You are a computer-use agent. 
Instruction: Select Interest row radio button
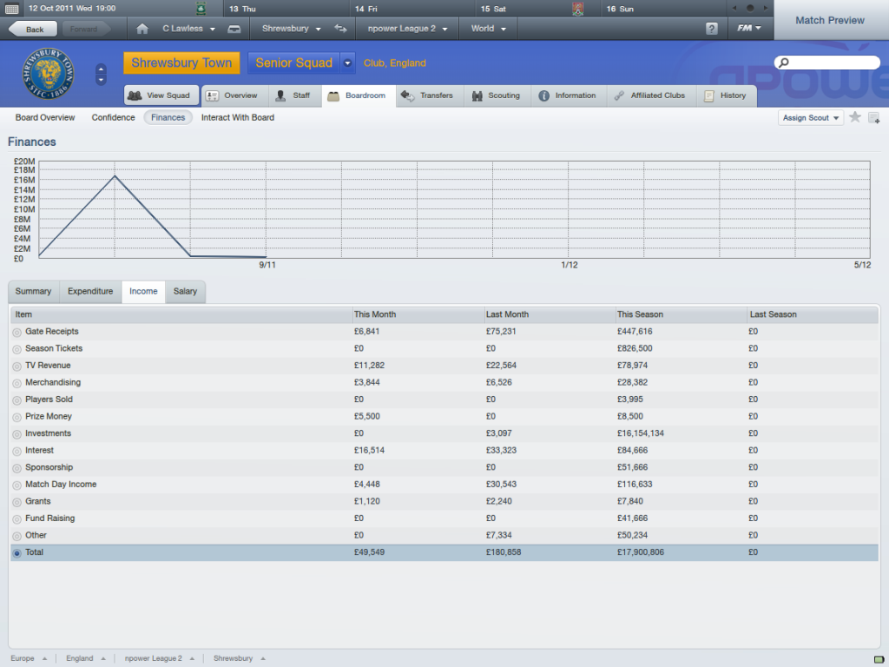[x=17, y=452]
